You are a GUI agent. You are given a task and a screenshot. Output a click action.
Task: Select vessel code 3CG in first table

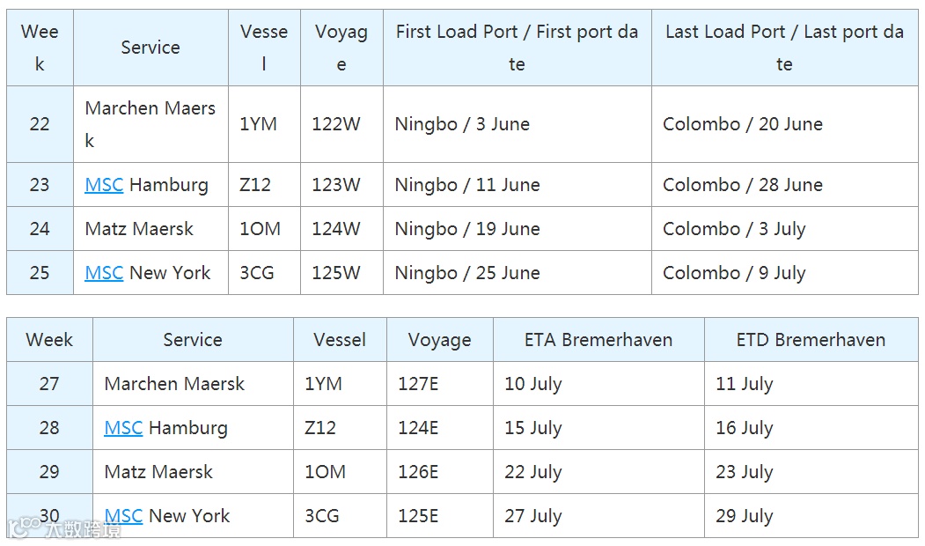click(x=264, y=273)
